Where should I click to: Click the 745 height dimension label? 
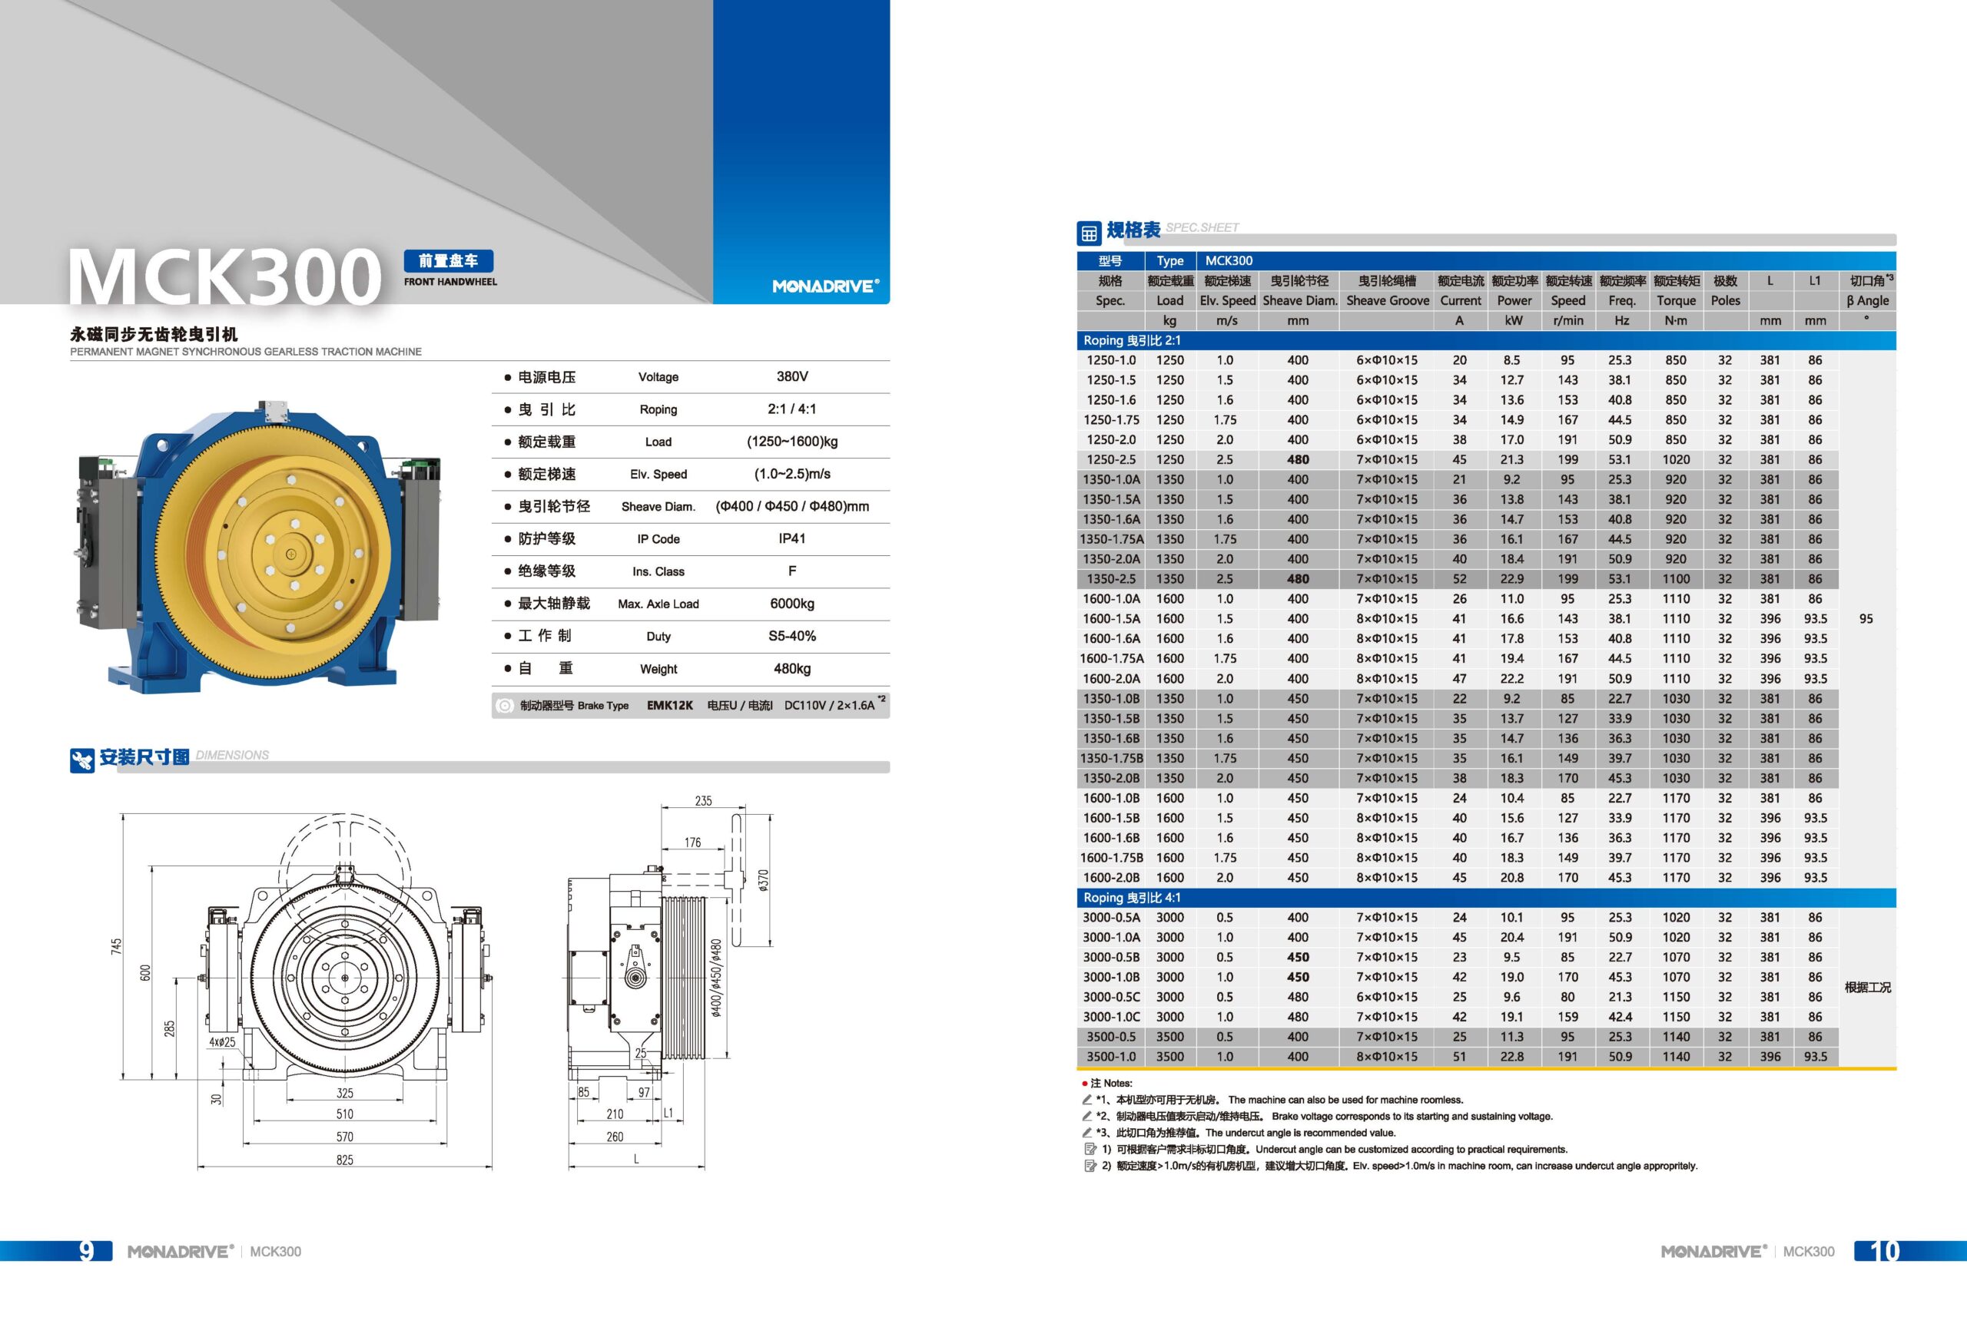(116, 947)
